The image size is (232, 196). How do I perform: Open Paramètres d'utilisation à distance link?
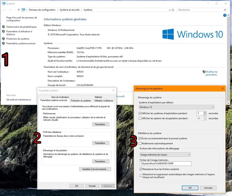(x=19, y=33)
